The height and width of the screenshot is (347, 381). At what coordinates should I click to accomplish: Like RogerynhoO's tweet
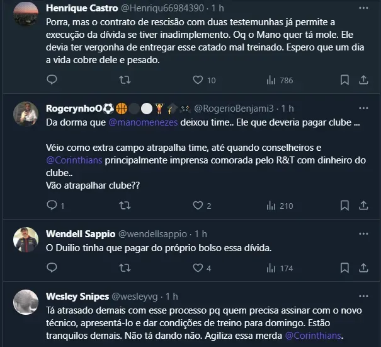[198, 205]
